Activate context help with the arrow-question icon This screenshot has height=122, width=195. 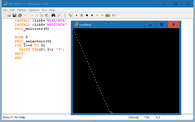pos(114,15)
